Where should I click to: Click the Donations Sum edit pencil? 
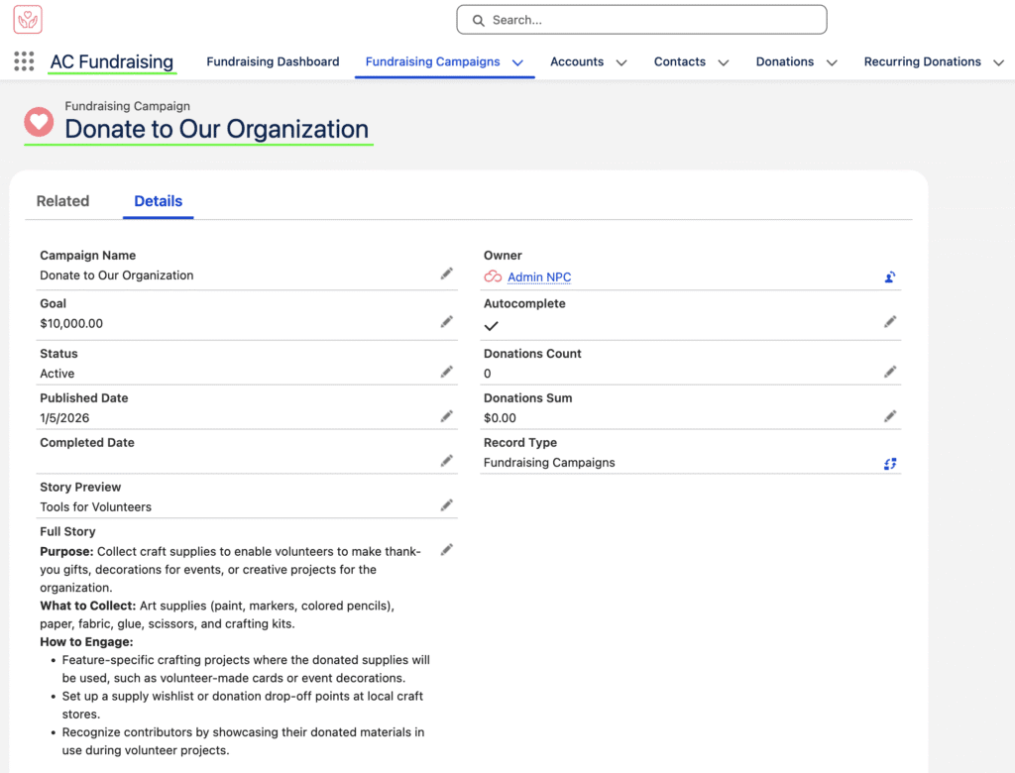click(890, 416)
